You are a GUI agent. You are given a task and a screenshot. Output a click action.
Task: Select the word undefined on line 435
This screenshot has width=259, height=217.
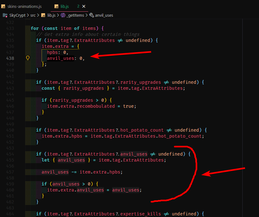140,40
